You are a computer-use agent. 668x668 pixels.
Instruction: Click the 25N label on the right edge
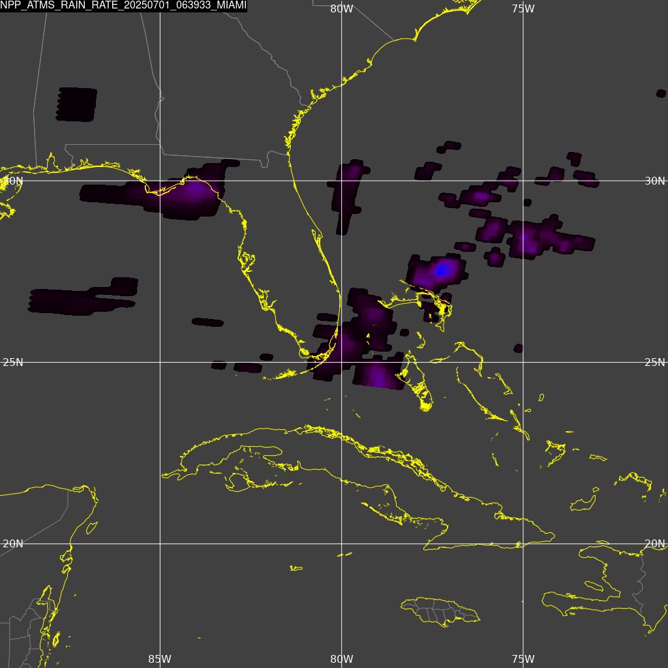[x=655, y=363]
